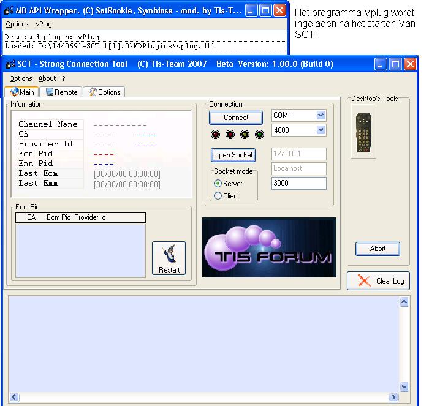Click the Restart wizard button
This screenshot has height=406, width=448.
[x=169, y=258]
